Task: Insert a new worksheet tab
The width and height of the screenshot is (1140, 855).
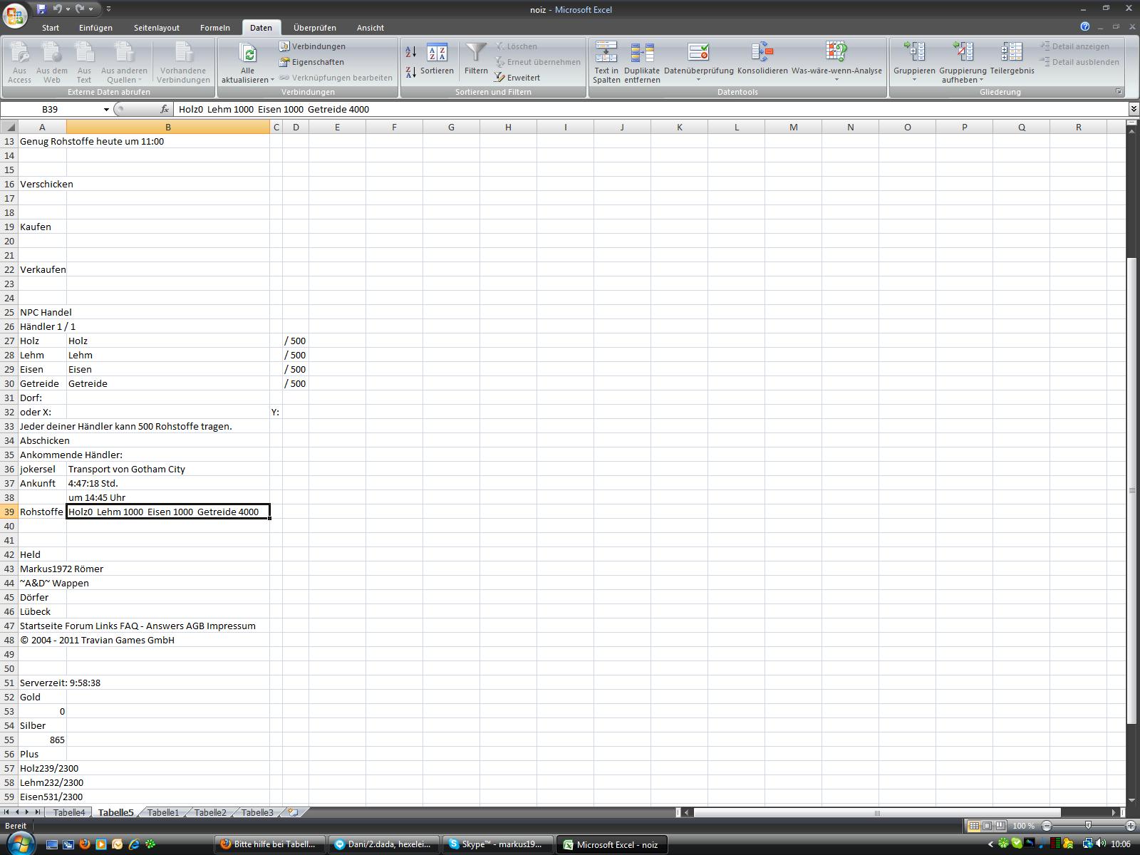Action: [x=293, y=812]
